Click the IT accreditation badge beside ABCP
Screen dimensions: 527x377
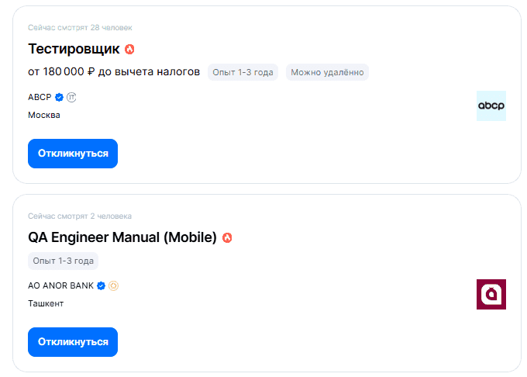[71, 97]
